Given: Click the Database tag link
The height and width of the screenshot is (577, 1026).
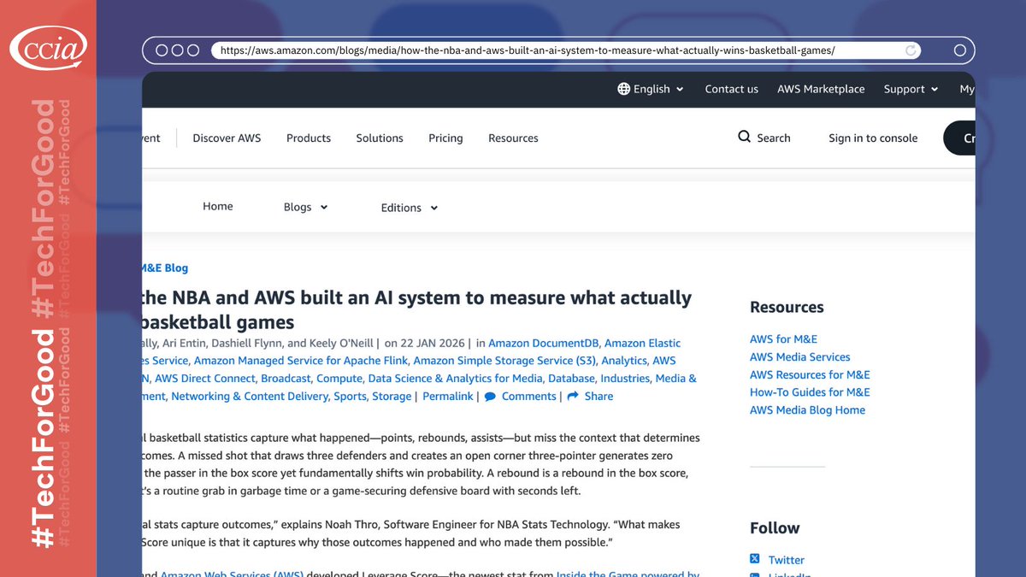Looking at the screenshot, I should coord(572,379).
